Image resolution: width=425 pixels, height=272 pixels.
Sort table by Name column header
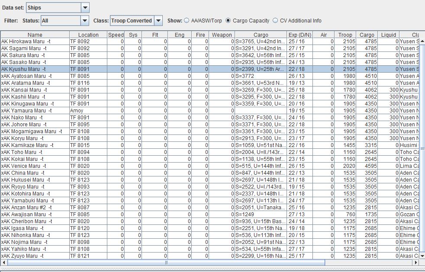click(x=35, y=35)
